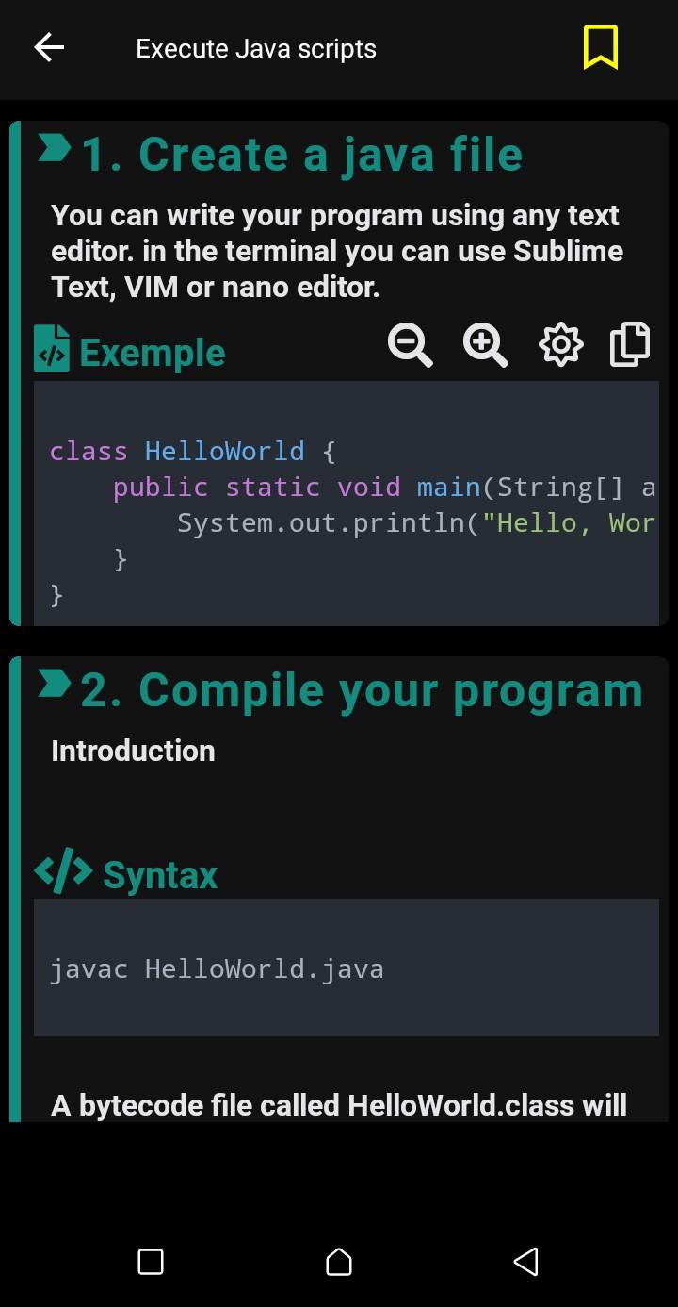Tap 'public static void main' code line
Viewport: 678px width, 1307px height.
[384, 488]
